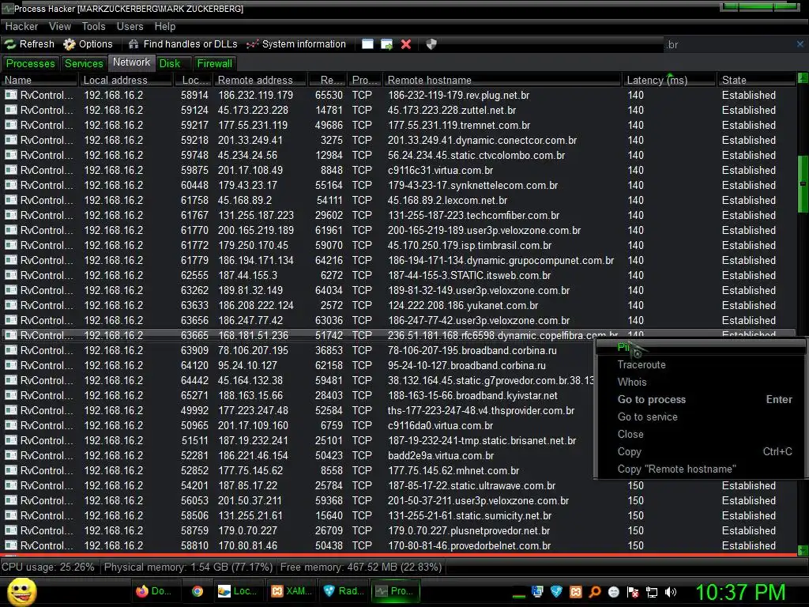Click RvControl icon on row 201.33.249.41
The height and width of the screenshot is (607, 809).
[11, 140]
